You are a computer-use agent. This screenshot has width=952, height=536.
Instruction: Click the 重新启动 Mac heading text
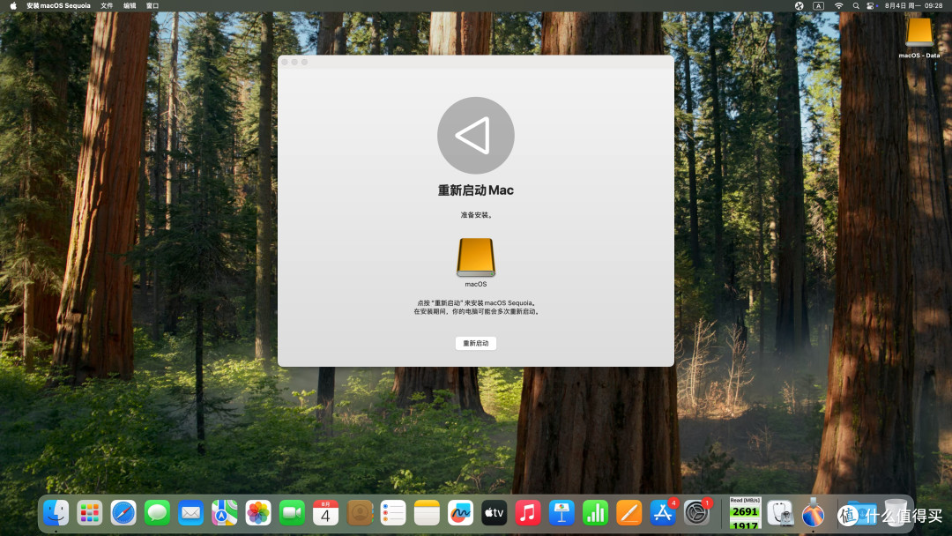tap(475, 190)
